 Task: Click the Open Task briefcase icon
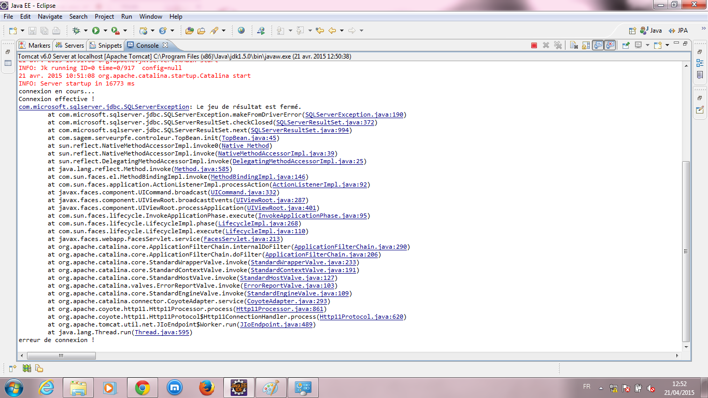pyautogui.click(x=201, y=31)
